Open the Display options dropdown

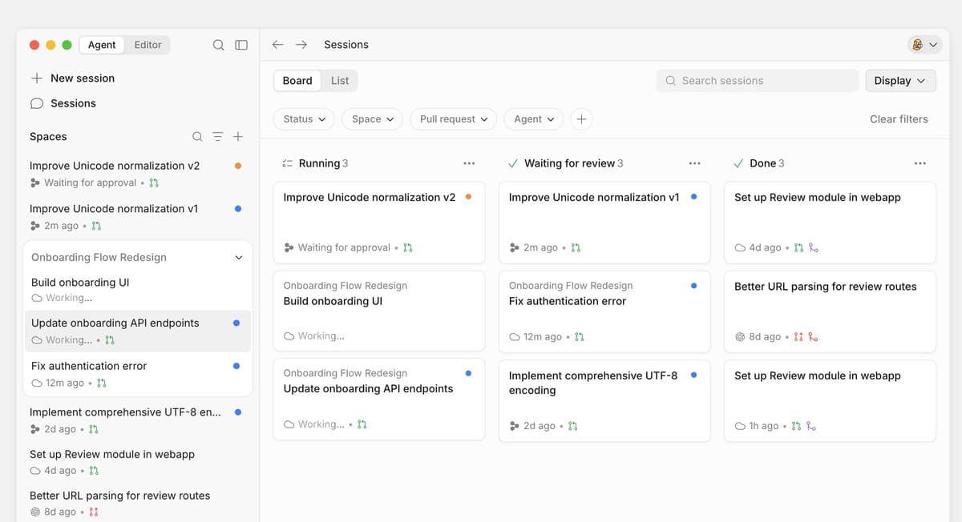pyautogui.click(x=900, y=81)
